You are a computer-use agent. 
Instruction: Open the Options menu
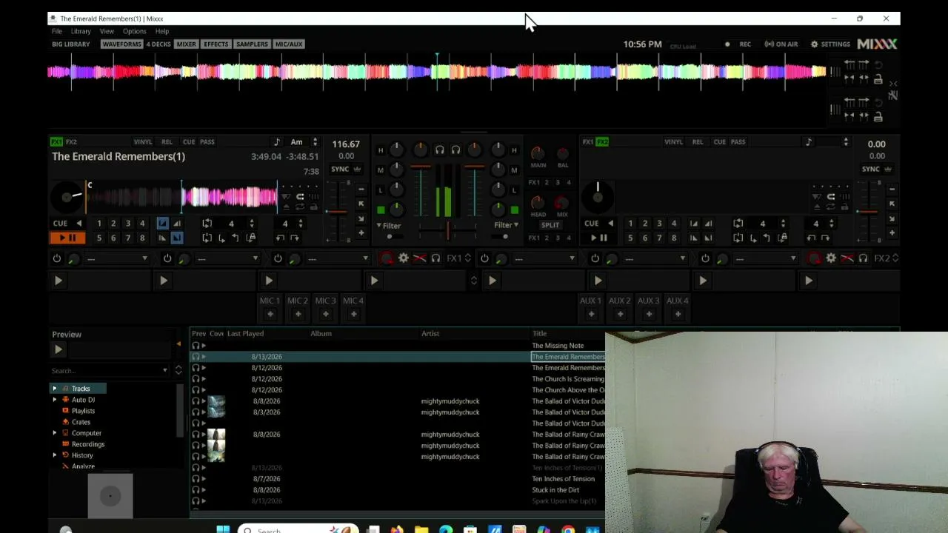pyautogui.click(x=134, y=31)
